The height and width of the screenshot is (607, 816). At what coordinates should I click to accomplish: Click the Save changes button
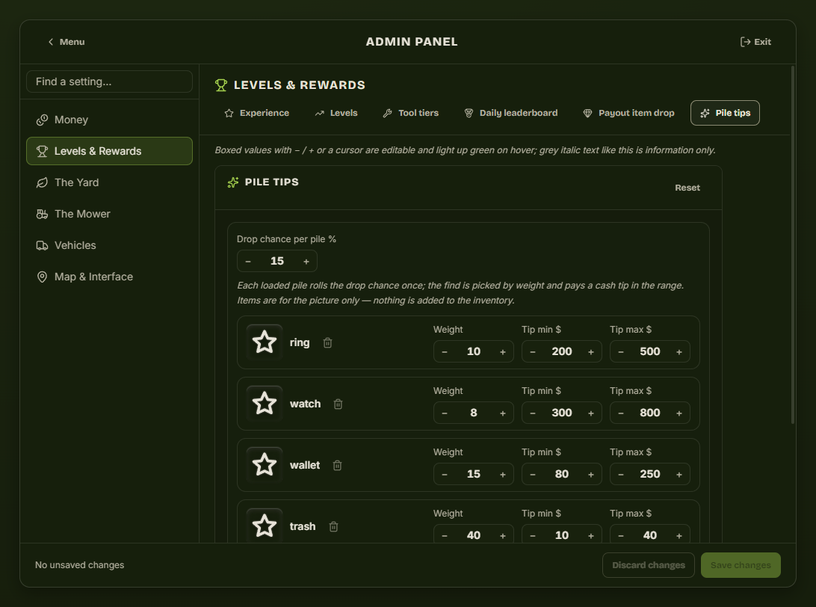click(741, 565)
